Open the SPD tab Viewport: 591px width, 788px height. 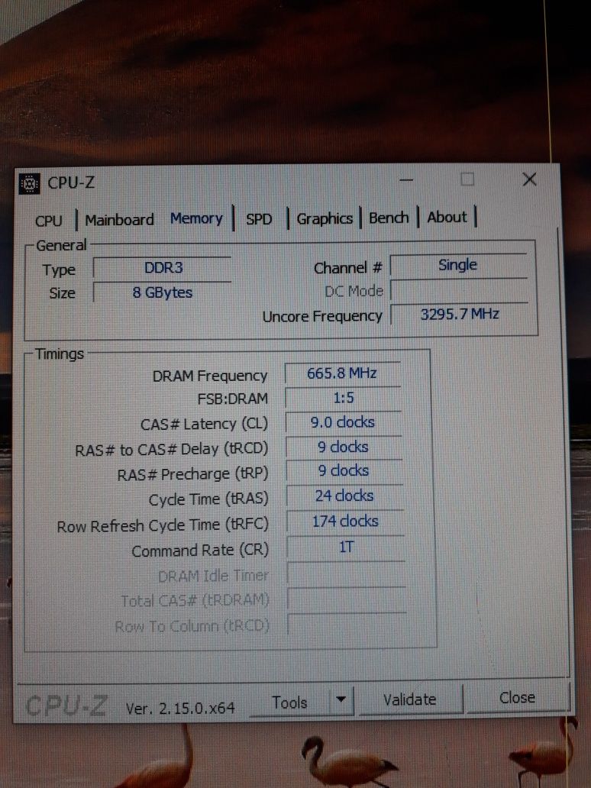259,219
